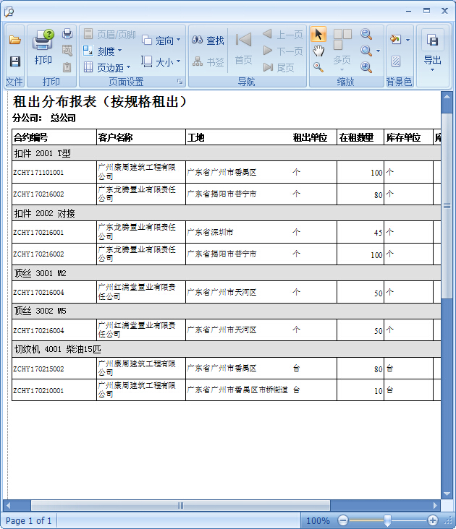Select the magnifier tool below the hand
Screen dimensions: 456x529
point(318,67)
